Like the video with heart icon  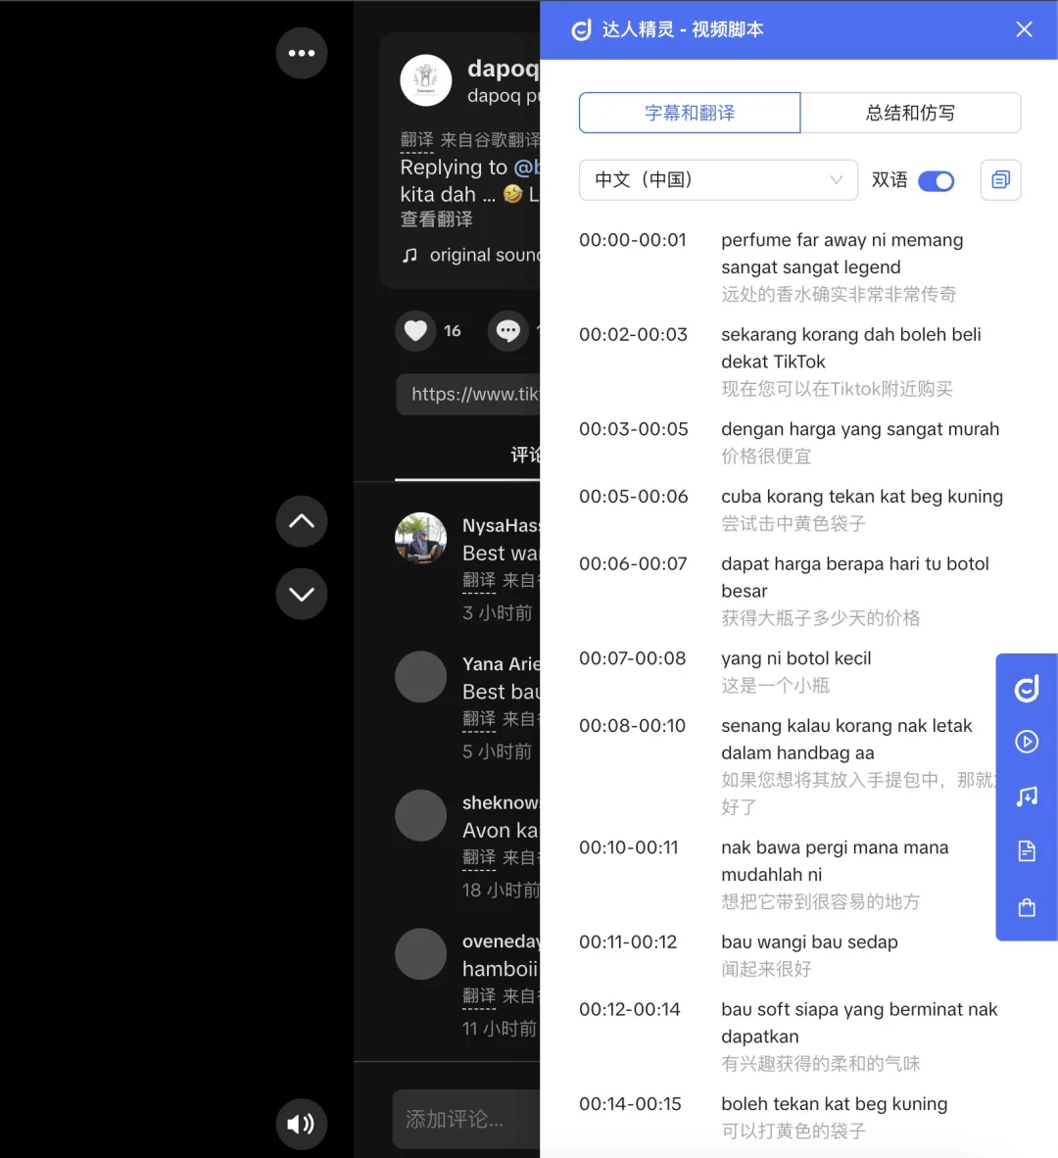pos(415,331)
